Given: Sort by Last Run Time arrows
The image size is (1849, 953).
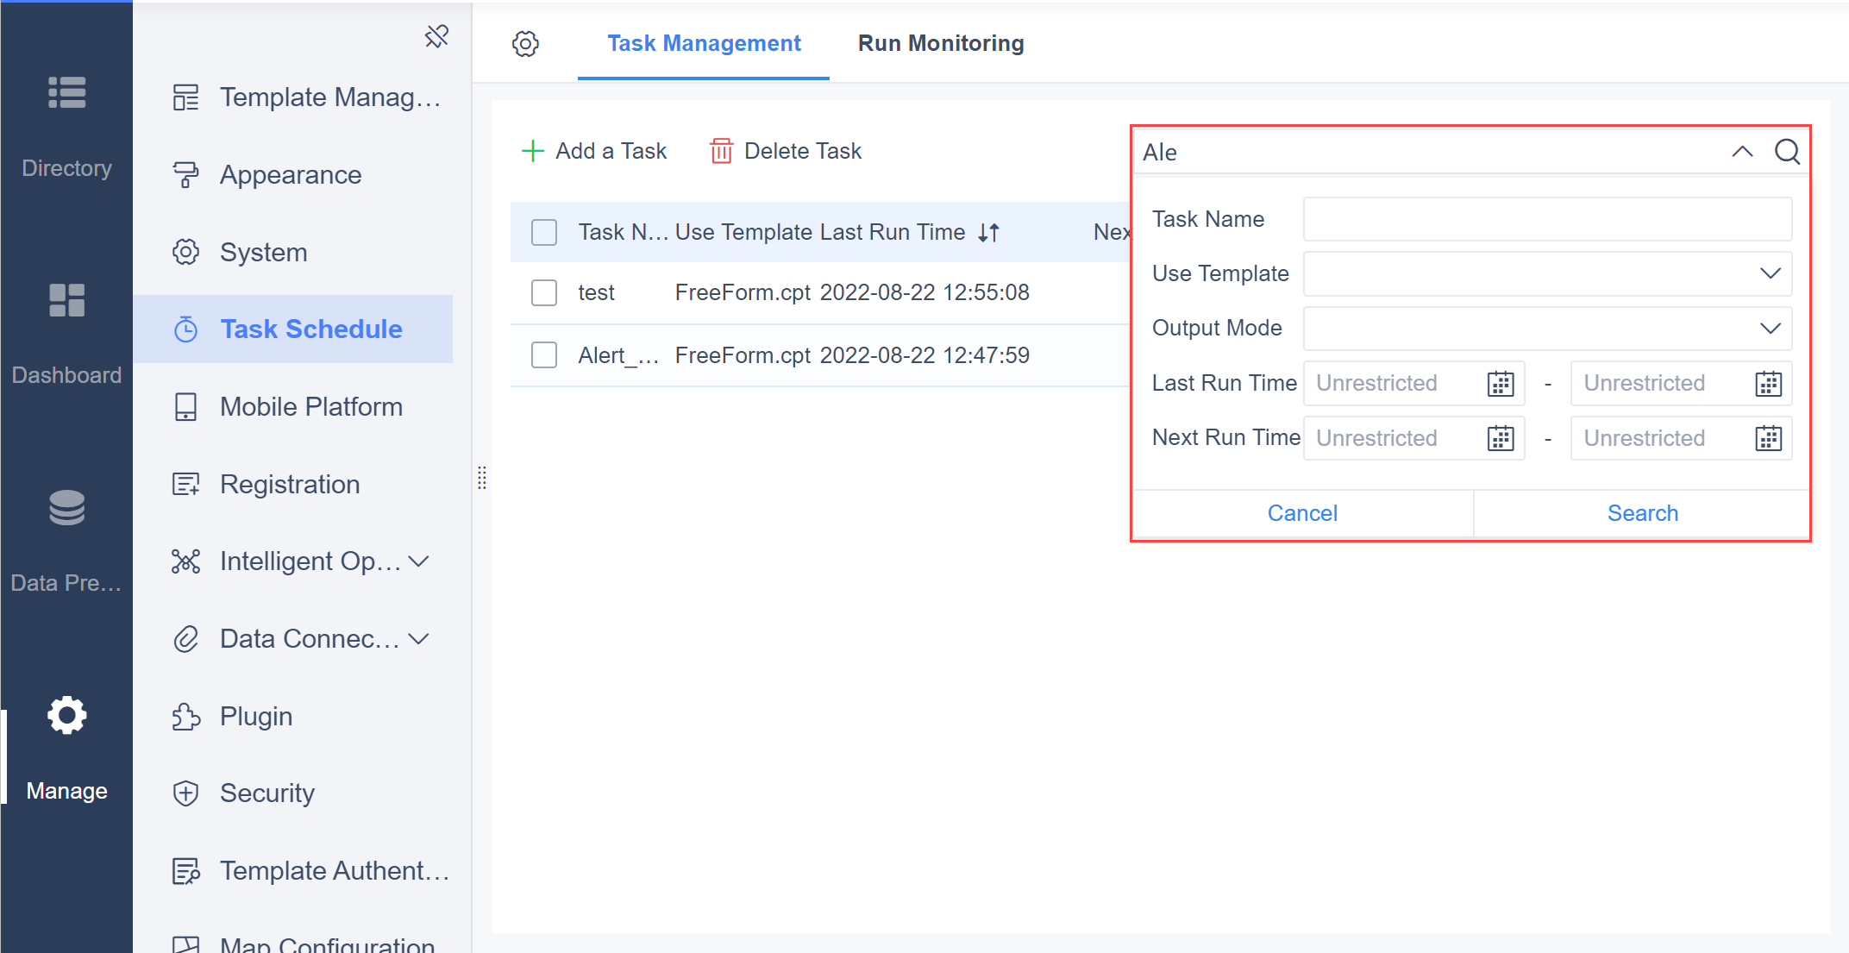Looking at the screenshot, I should (x=989, y=232).
